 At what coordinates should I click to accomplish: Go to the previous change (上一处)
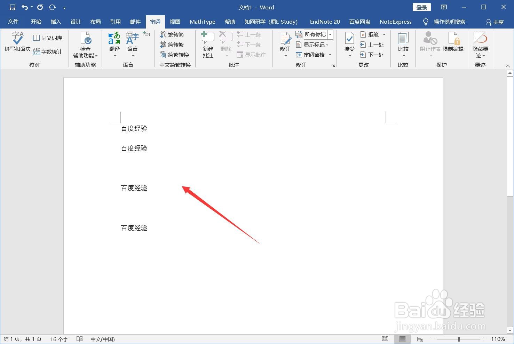coord(372,45)
